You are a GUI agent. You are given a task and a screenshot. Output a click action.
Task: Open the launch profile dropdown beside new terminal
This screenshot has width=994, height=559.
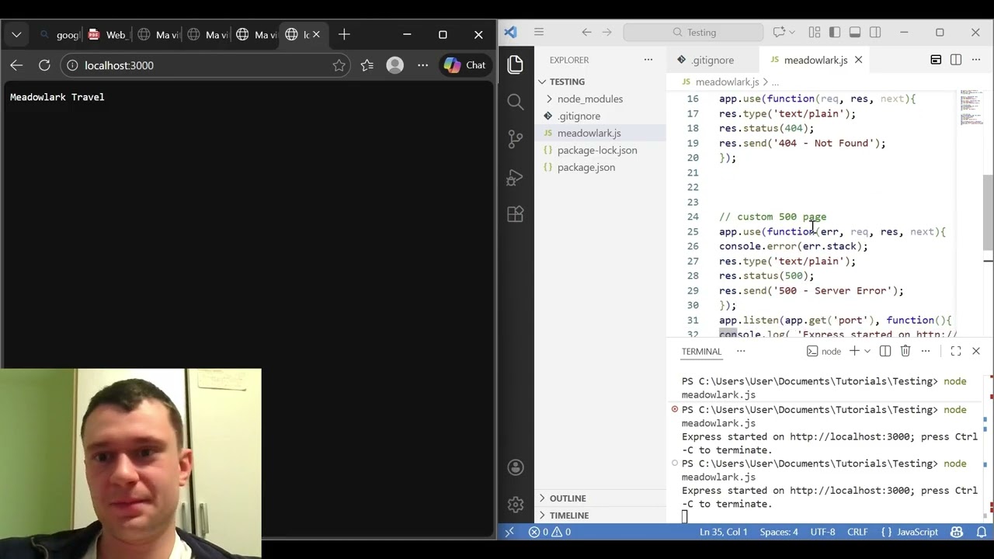[x=867, y=351]
